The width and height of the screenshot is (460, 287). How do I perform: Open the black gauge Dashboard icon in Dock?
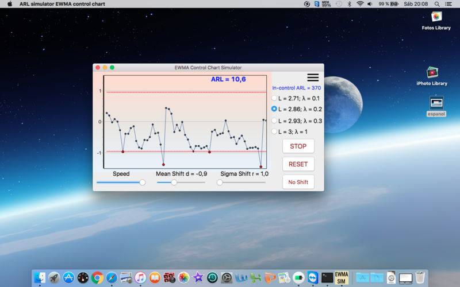tap(83, 277)
